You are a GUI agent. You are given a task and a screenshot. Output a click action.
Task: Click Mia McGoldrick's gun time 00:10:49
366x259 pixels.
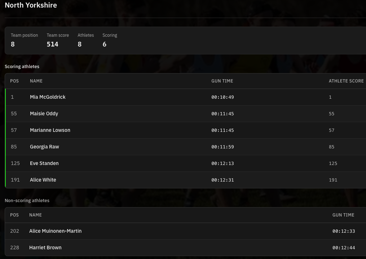point(222,97)
